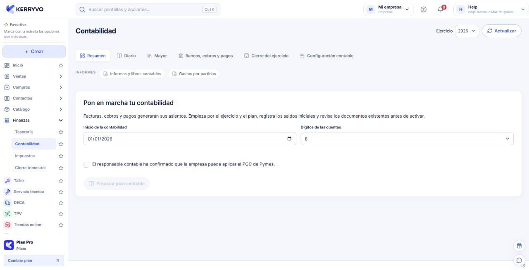The image size is (529, 270).
Task: Favorite Cierre trimestral with its star
Action: coord(61,168)
